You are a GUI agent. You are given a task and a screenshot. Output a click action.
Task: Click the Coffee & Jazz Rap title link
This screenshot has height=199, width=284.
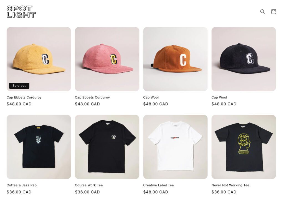coord(22,185)
